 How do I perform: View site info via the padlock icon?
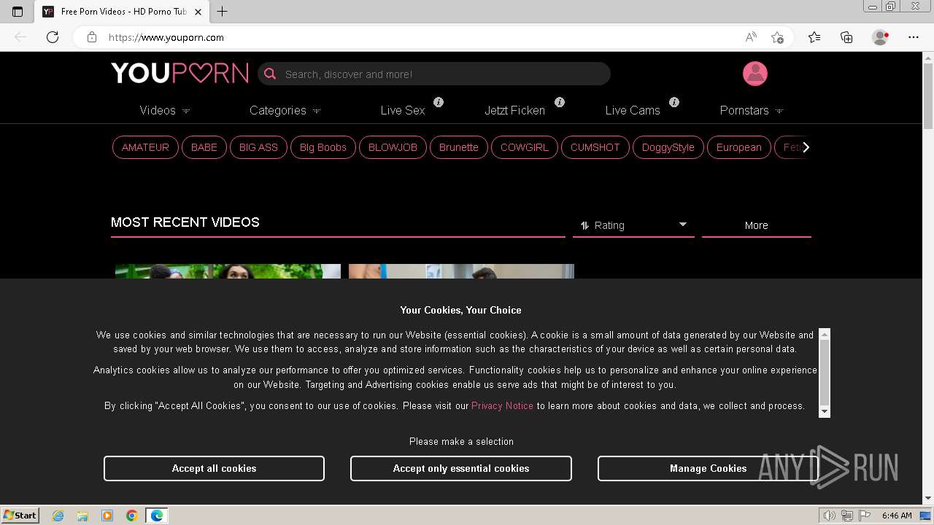pyautogui.click(x=92, y=37)
